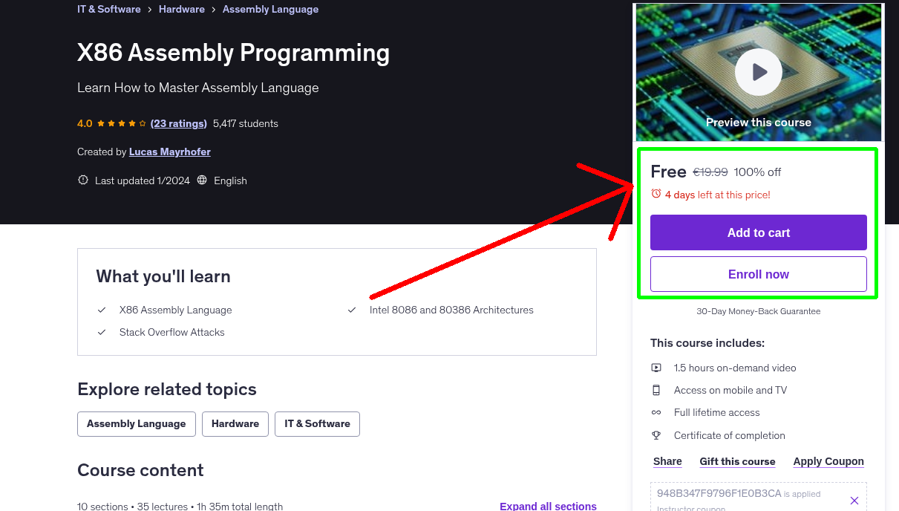Open Assembly Language breadcrumb link
The width and height of the screenshot is (899, 511).
270,10
